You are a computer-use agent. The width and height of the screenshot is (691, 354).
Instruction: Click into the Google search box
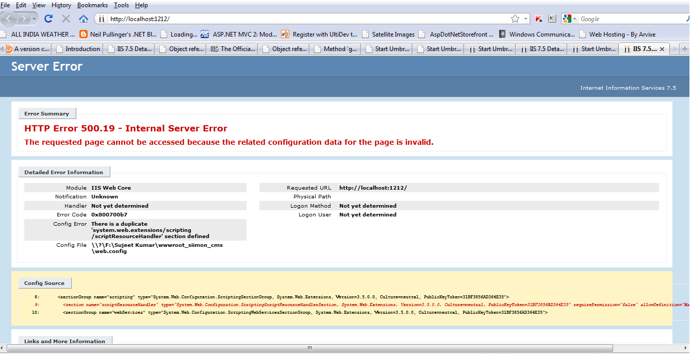[632, 19]
